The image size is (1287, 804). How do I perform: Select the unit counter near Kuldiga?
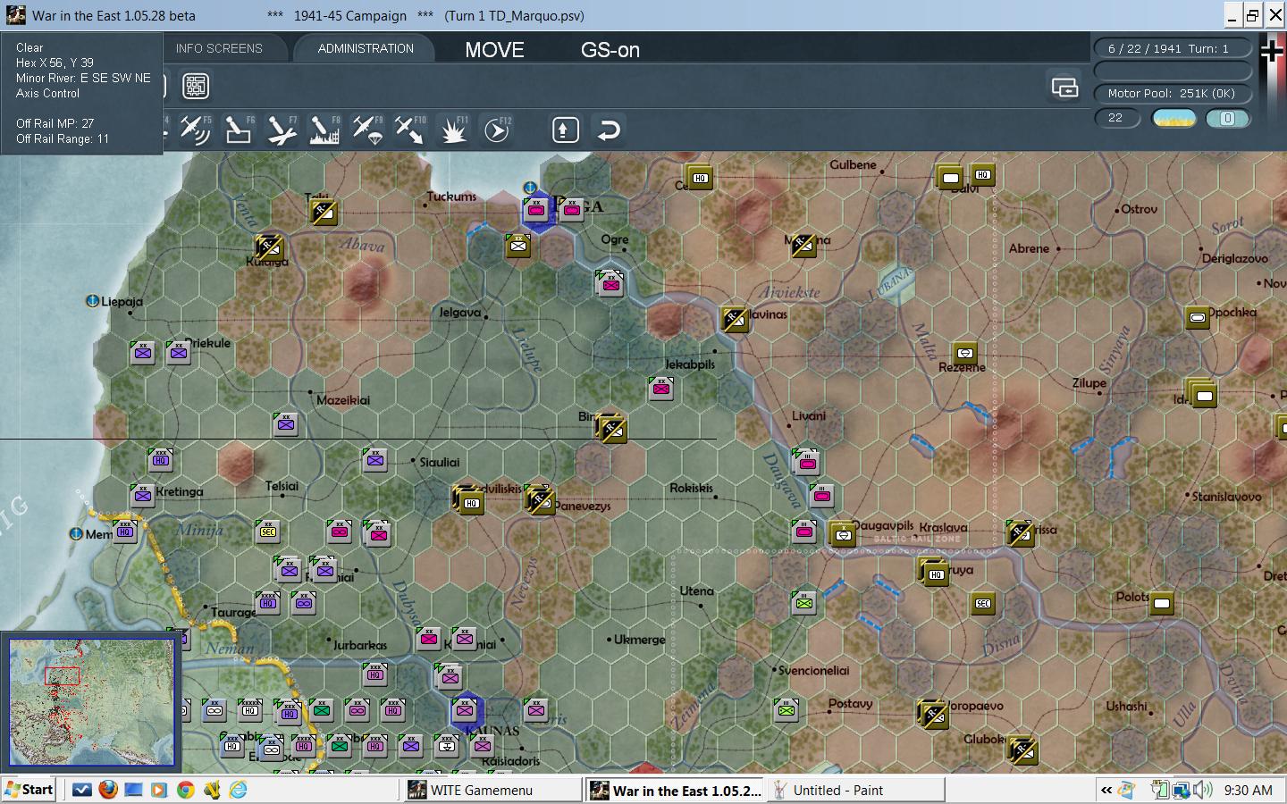click(268, 247)
